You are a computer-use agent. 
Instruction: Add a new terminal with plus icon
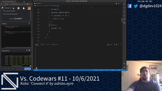pos(111,45)
